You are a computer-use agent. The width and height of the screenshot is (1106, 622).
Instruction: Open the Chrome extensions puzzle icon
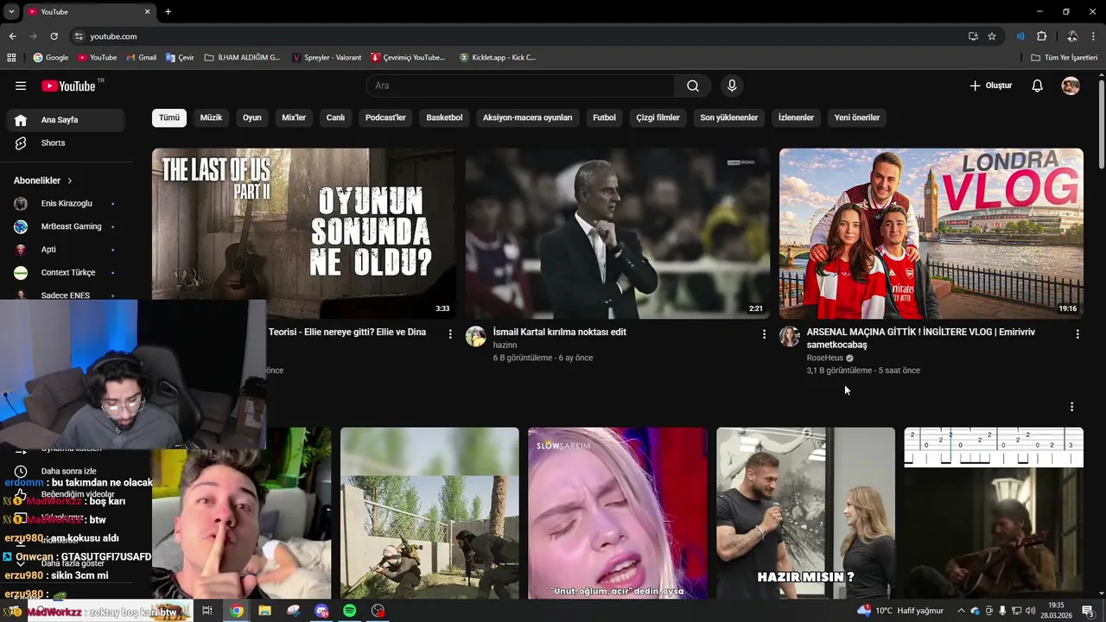coord(1041,36)
